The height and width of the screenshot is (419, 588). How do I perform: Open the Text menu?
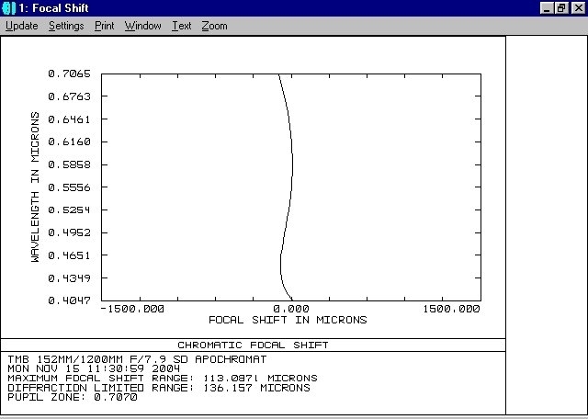tap(182, 26)
